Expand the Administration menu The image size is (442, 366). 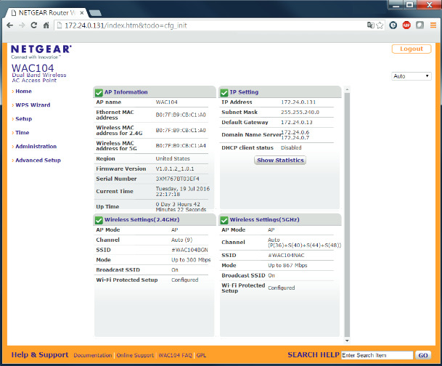point(36,147)
